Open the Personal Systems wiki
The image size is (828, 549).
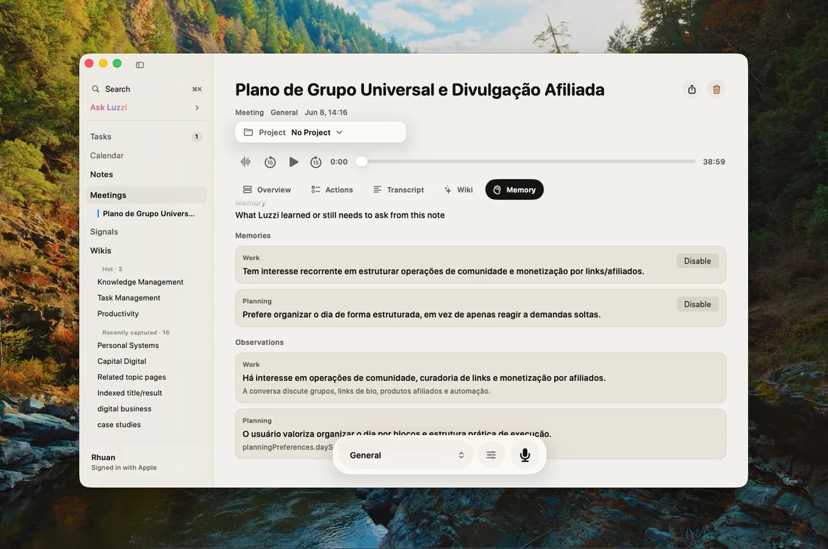[x=128, y=346]
